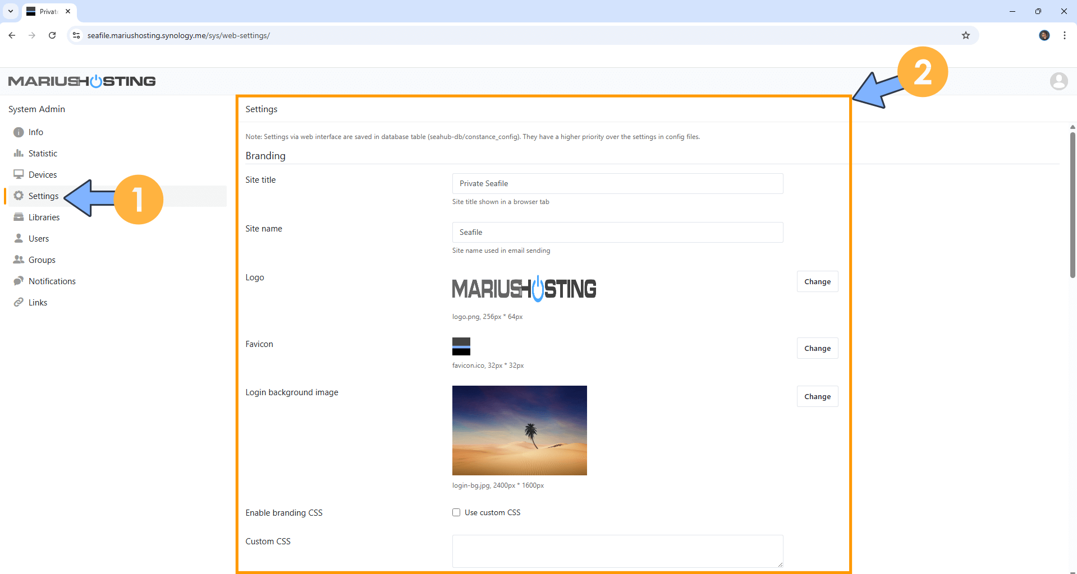Screen dimensions: 1077x574
Task: Select Users in the sidebar
Action: tap(39, 239)
